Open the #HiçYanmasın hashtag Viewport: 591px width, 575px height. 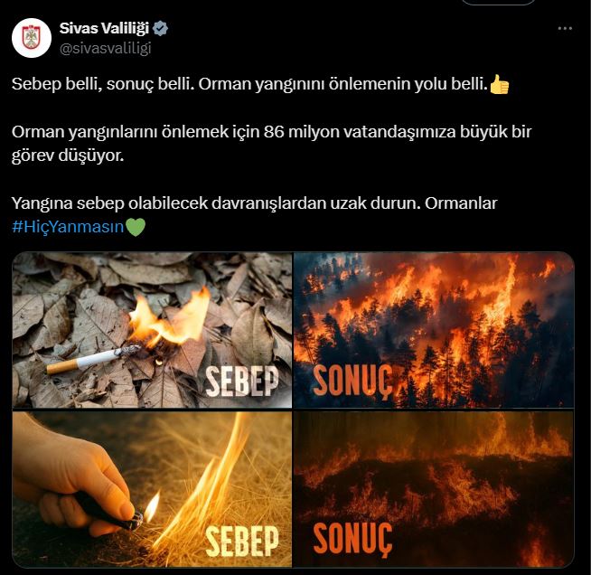click(x=68, y=227)
